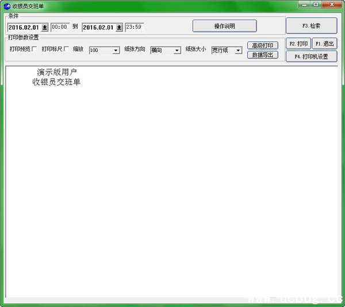Click the end time 23:59 field

tap(135, 27)
